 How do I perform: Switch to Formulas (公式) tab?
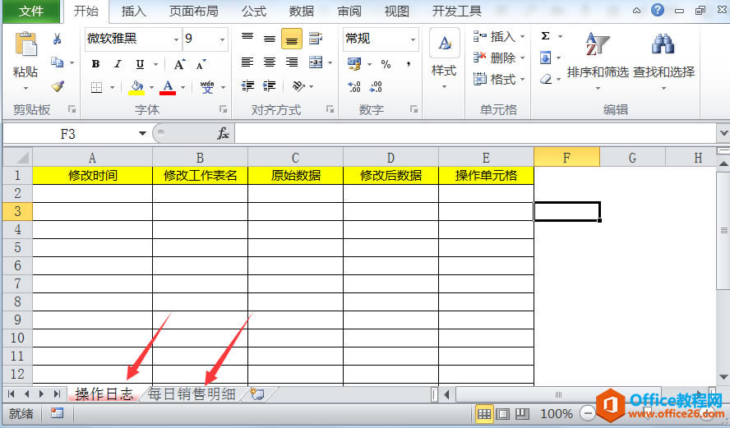(x=254, y=12)
